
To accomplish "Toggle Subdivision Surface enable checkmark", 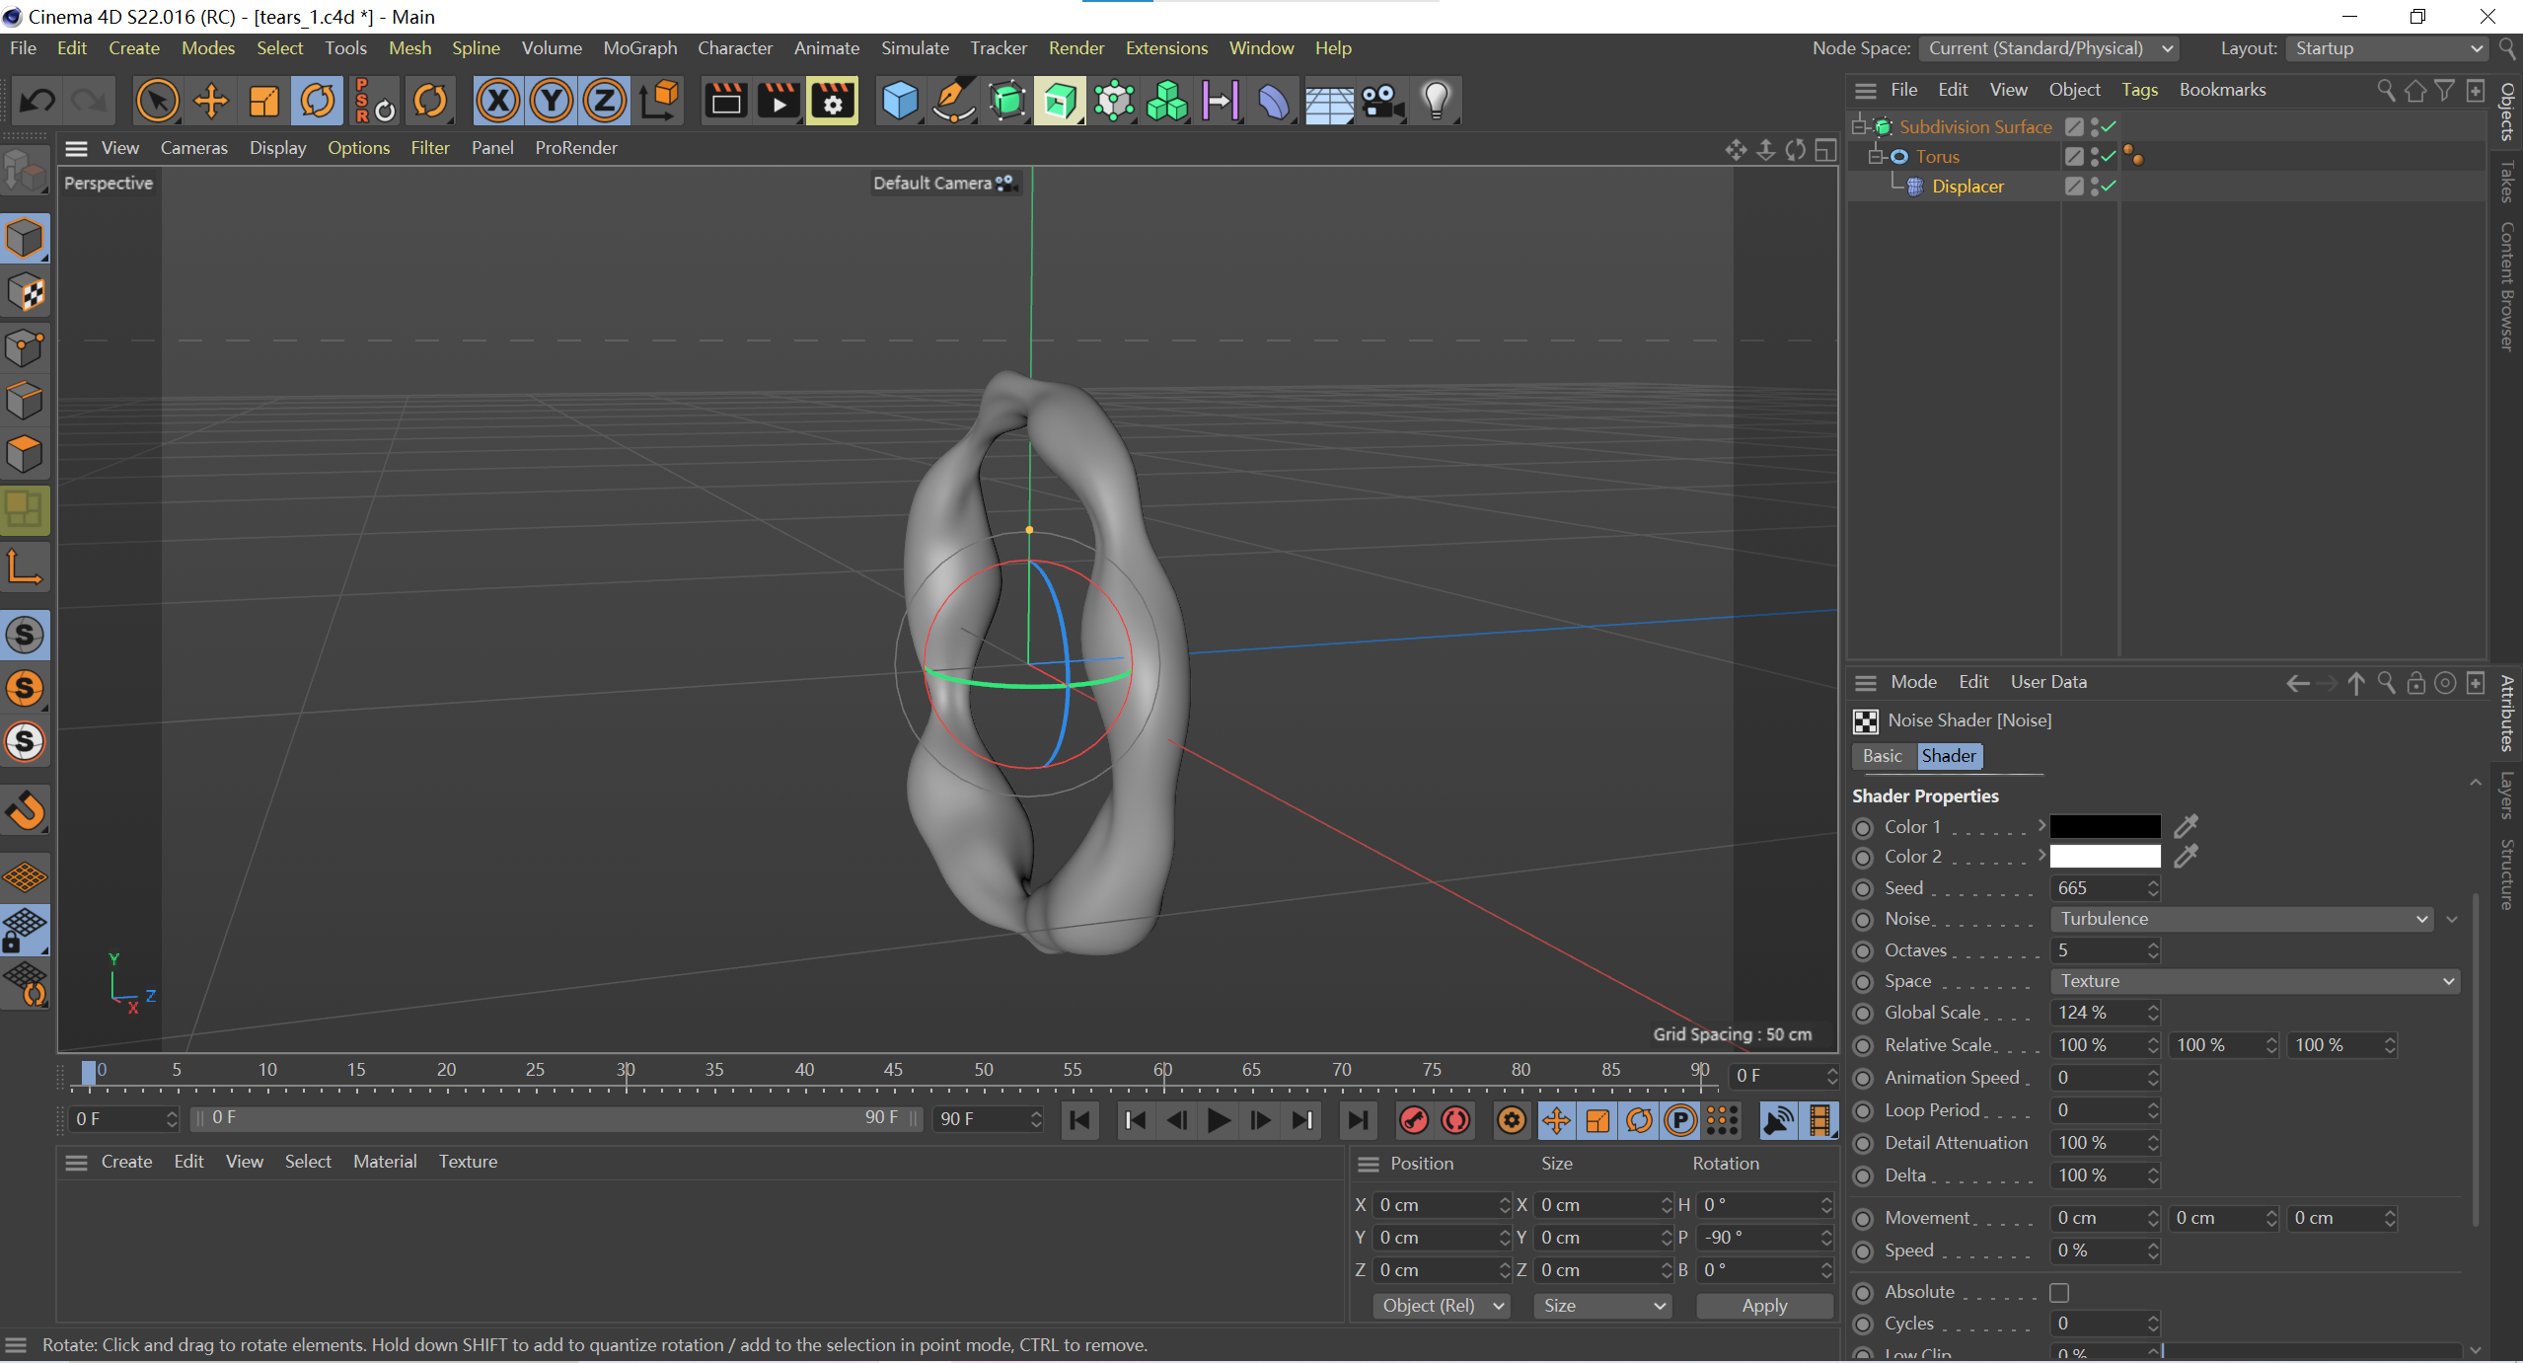I will 2109,126.
